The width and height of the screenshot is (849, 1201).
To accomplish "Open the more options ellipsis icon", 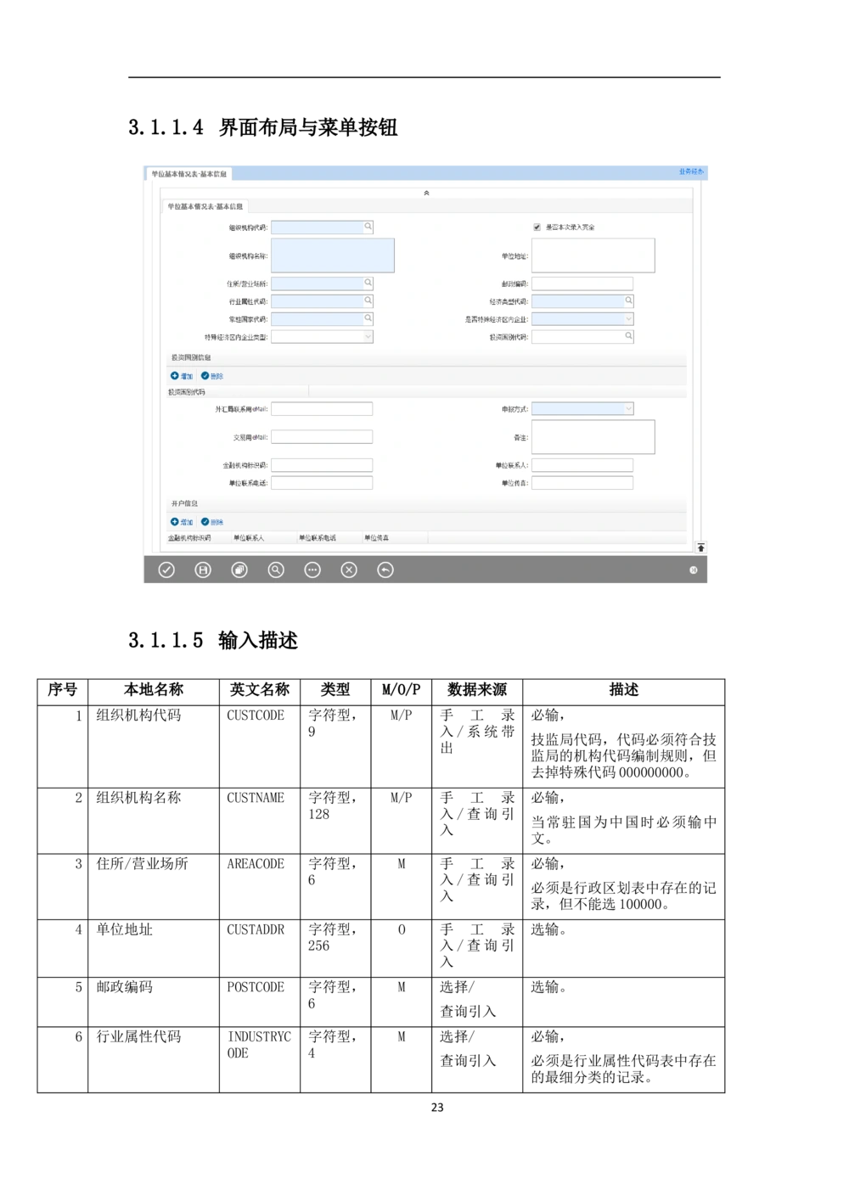I will point(312,570).
